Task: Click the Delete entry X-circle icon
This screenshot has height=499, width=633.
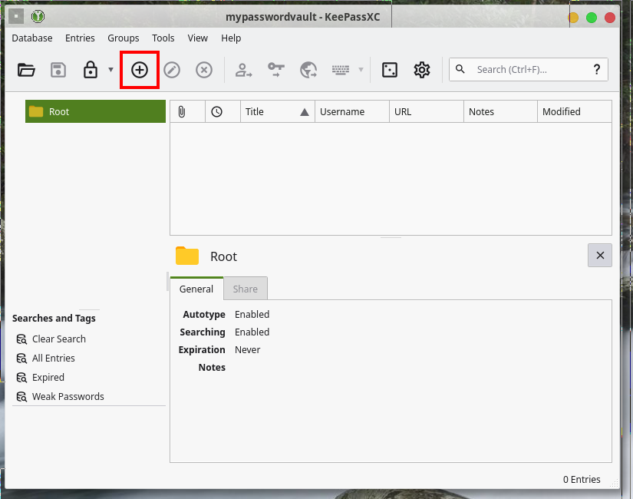Action: tap(204, 70)
